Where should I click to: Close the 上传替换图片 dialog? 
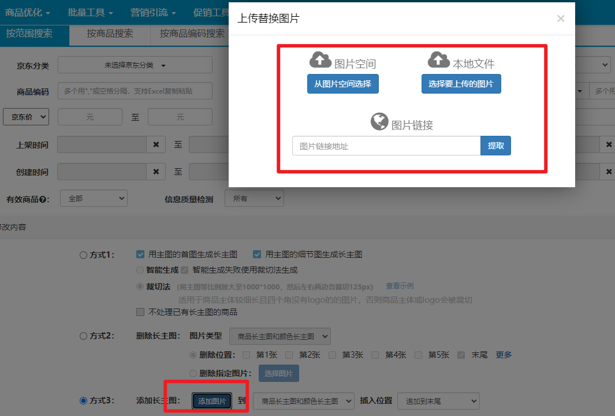pos(560,18)
